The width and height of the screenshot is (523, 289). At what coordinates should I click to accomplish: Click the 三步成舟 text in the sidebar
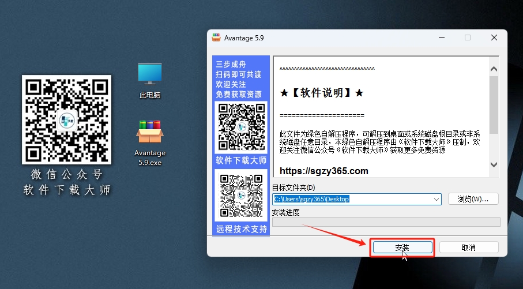(x=231, y=64)
